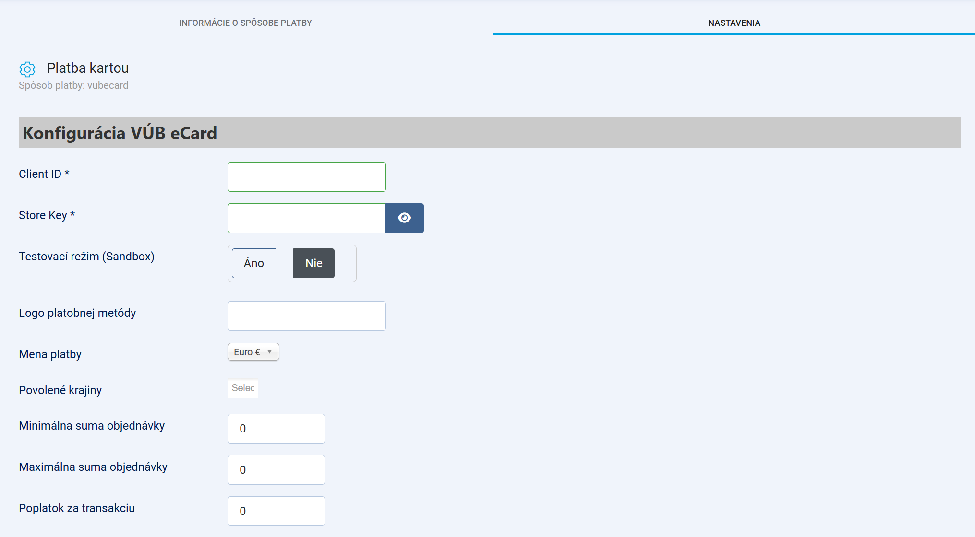Switch to the NASTAVENIA tab
The height and width of the screenshot is (537, 975).
pos(734,23)
